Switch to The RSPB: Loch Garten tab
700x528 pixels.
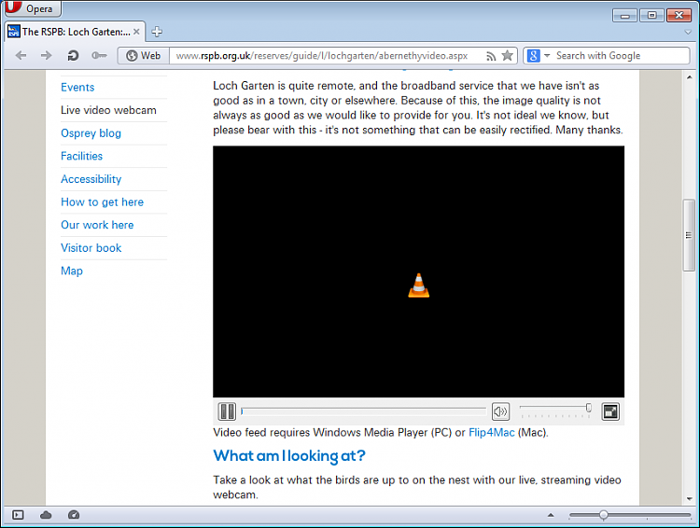tap(74, 32)
